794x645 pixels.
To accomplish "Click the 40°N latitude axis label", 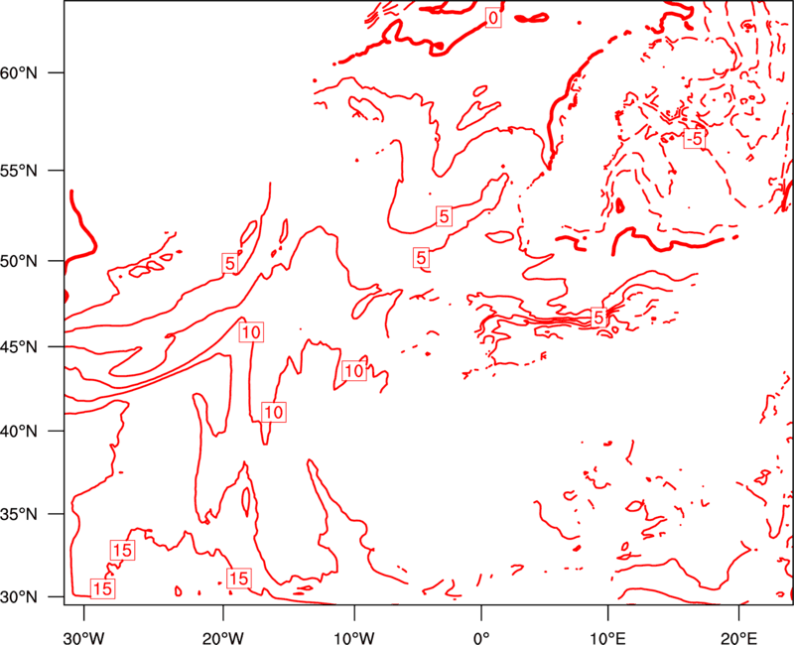I will coord(19,432).
